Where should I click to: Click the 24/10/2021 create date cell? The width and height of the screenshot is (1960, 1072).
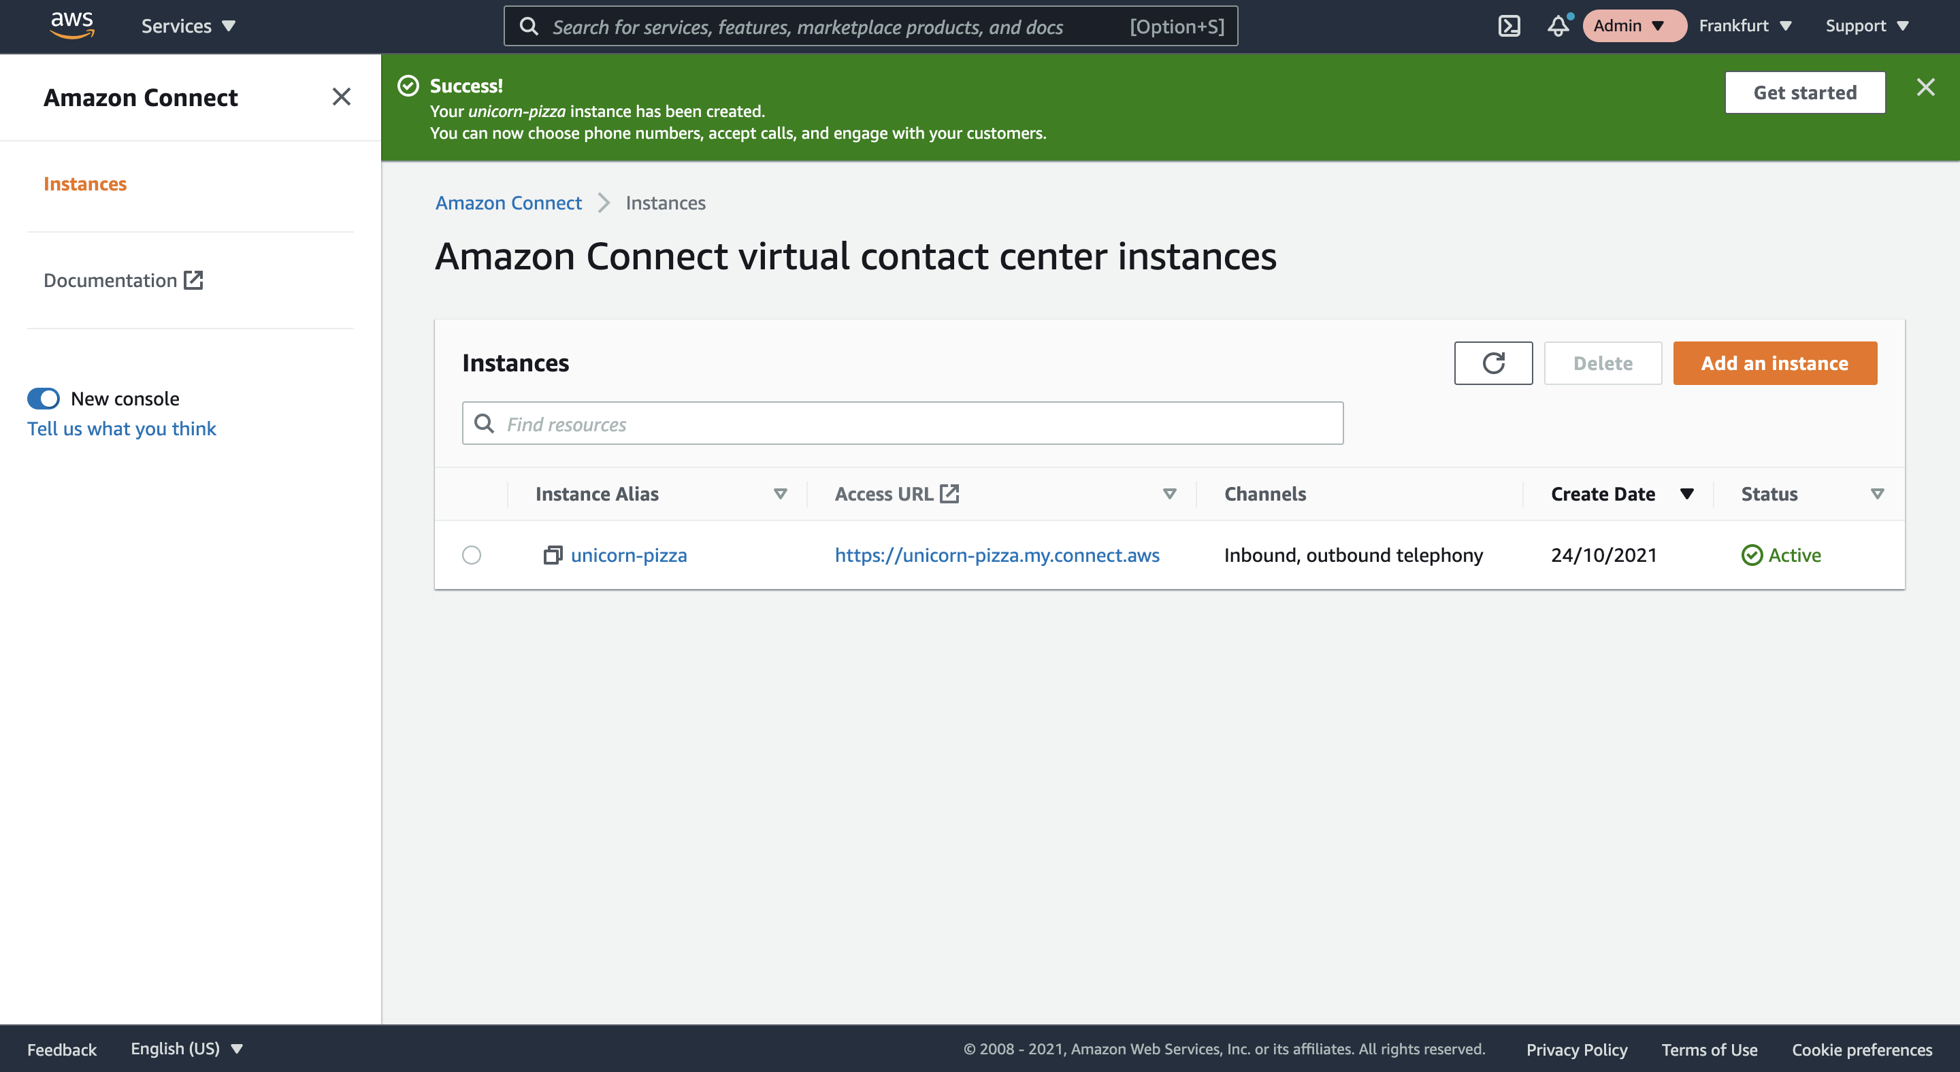tap(1604, 555)
